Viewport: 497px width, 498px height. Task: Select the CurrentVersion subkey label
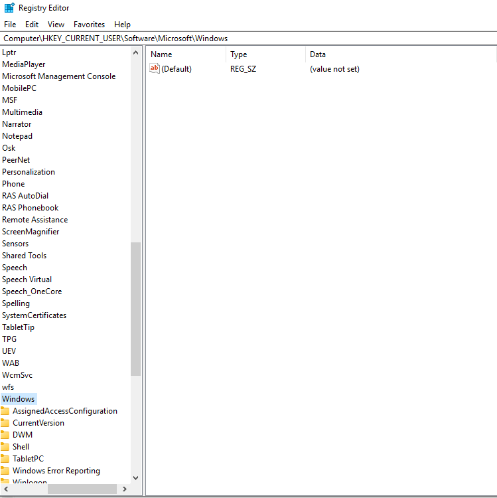tap(38, 423)
